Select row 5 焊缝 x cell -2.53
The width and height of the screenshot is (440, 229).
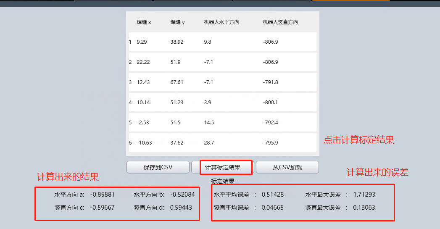click(x=143, y=123)
